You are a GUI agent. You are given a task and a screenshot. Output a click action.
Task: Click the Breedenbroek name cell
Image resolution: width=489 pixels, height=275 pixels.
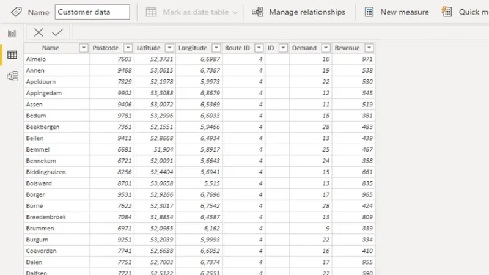57,217
